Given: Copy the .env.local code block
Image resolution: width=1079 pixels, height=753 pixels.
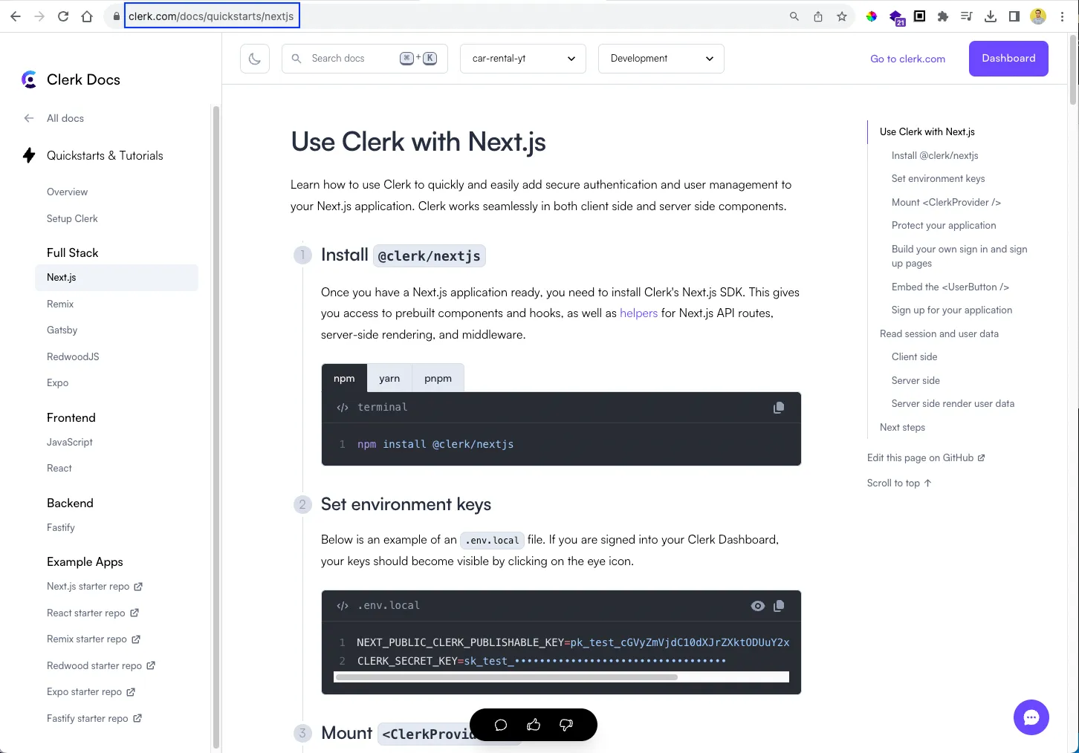Looking at the screenshot, I should click(779, 606).
